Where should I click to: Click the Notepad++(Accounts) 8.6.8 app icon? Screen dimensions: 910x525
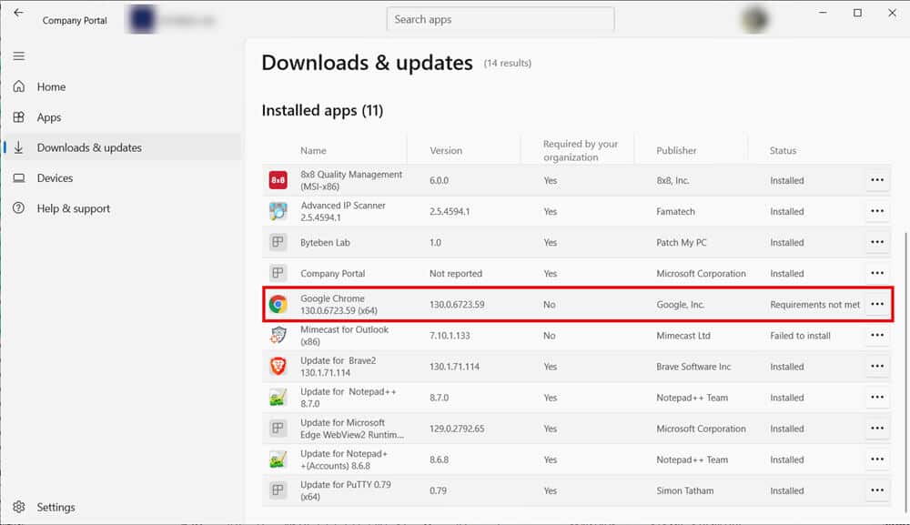278,459
